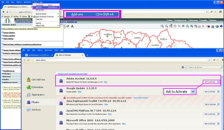
Task: Open Redagavimas menu on the page
Action: tap(181, 20)
